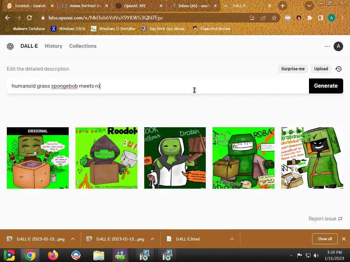Expand options for first DALL·E png download
The height and width of the screenshot is (262, 350).
[x=73, y=239]
